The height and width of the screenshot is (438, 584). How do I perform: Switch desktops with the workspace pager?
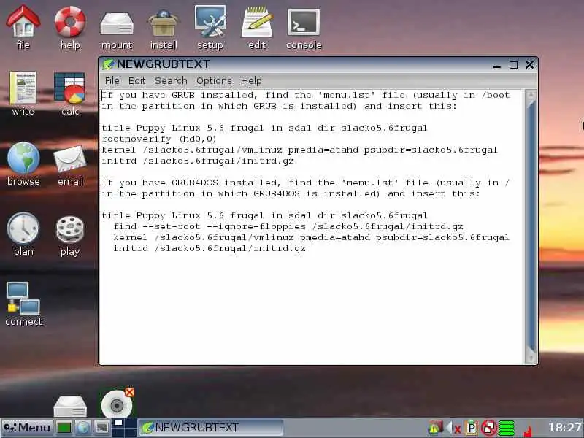click(124, 428)
